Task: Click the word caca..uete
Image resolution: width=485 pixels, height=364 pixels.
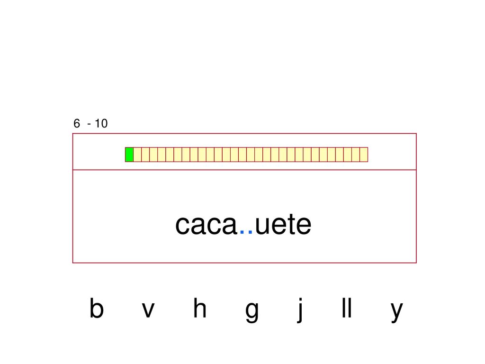Action: click(x=243, y=224)
